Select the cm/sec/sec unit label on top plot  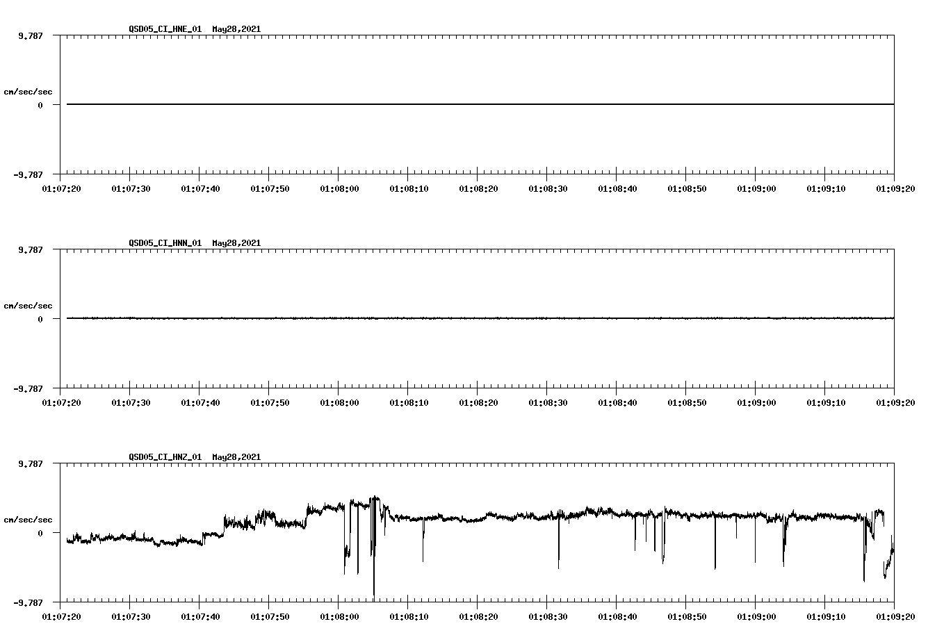click(x=29, y=90)
